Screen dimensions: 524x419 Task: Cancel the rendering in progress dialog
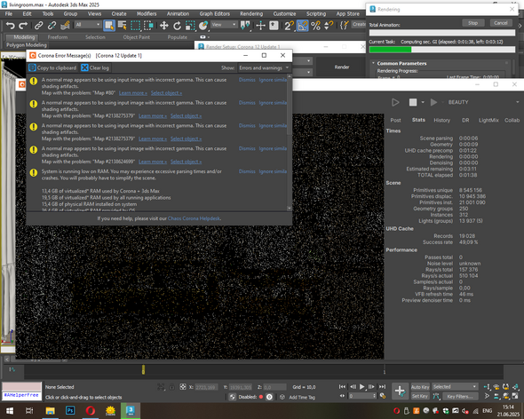coord(501,23)
